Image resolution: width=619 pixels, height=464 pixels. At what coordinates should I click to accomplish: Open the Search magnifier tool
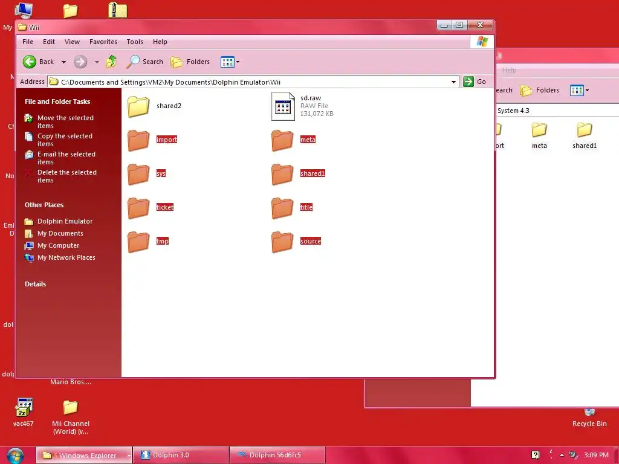point(145,62)
